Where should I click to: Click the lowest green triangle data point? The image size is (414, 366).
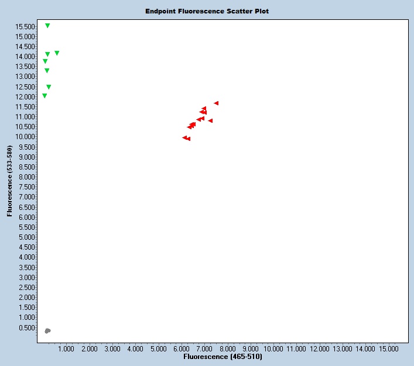[x=45, y=96]
